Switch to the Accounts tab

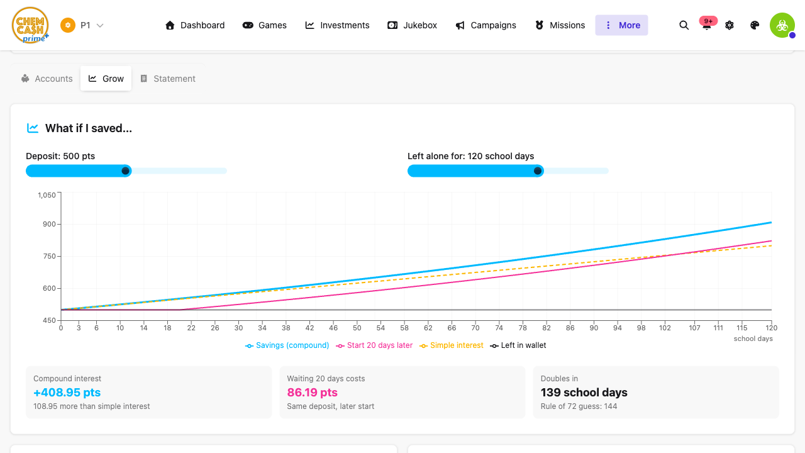tap(47, 79)
